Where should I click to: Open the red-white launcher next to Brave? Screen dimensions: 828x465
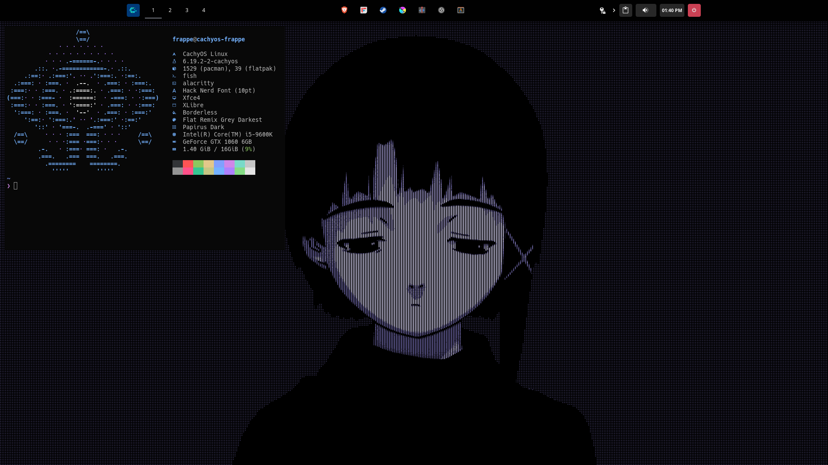coord(364,10)
